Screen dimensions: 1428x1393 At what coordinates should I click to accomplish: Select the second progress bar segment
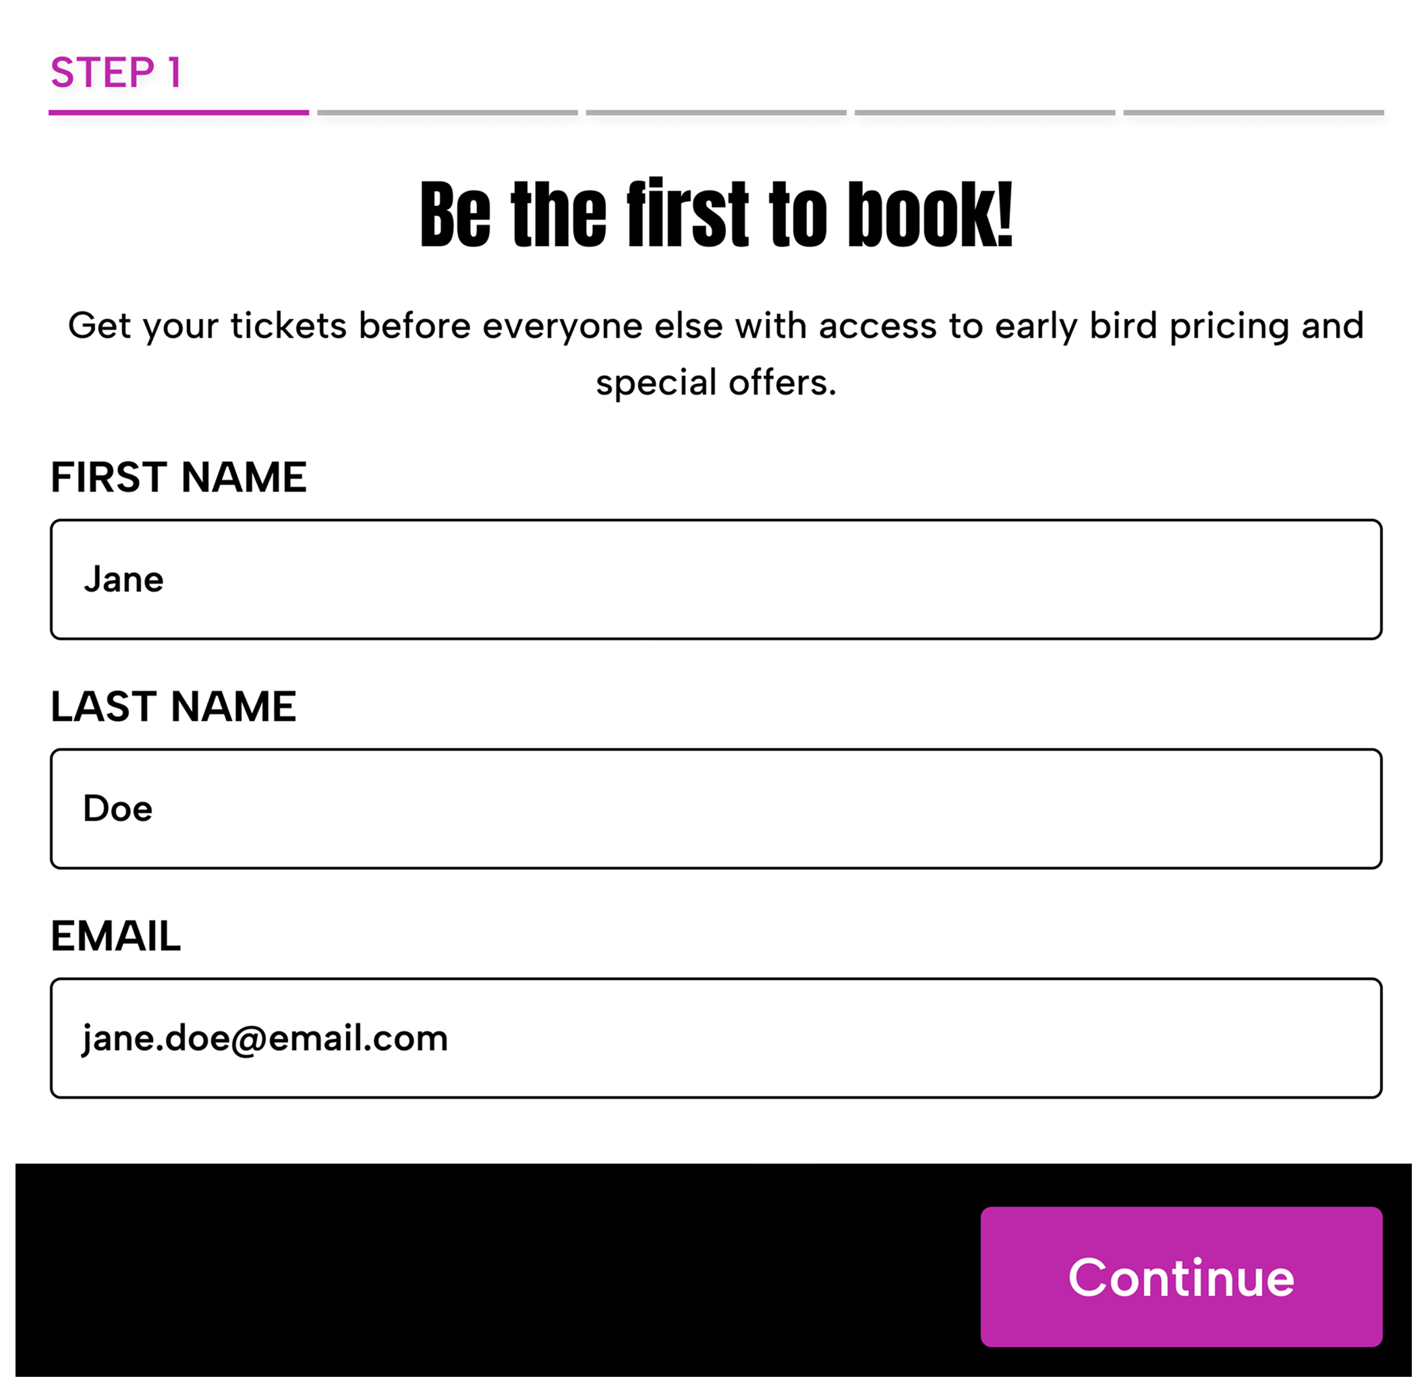coord(447,113)
